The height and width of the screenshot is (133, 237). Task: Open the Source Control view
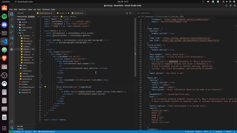pos(11,26)
